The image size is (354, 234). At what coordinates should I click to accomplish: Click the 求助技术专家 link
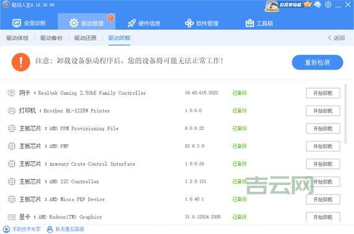coord(22,229)
